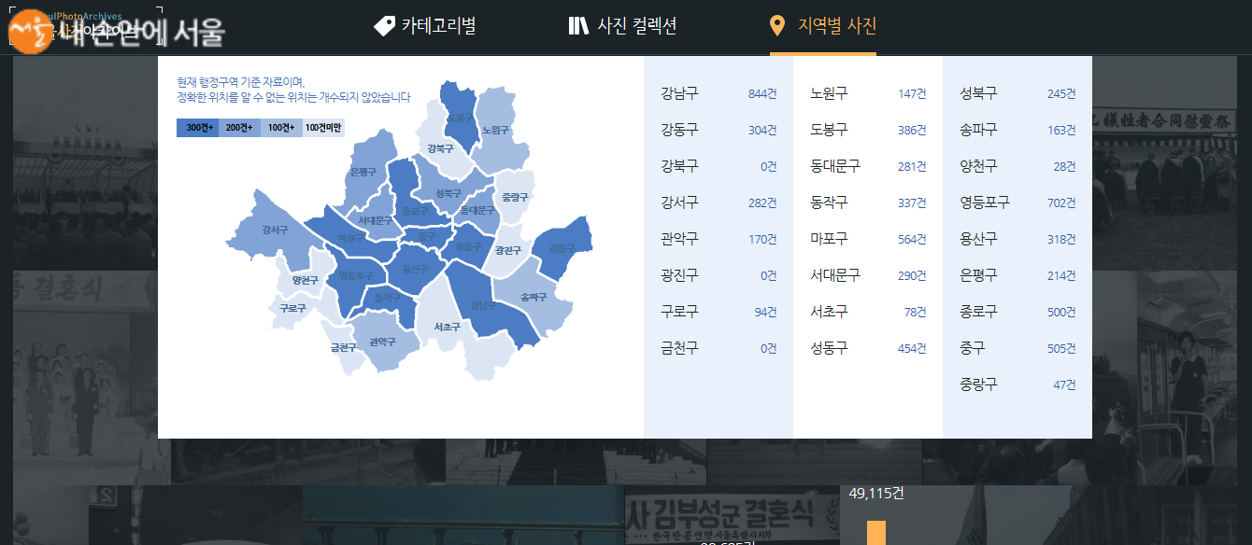Open the 카테고리별 menu
Screen dimensions: 1252x545
point(438,26)
